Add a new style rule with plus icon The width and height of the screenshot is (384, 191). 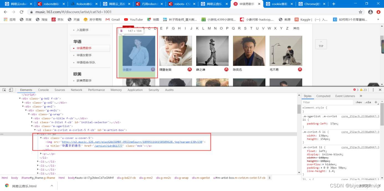(376, 102)
